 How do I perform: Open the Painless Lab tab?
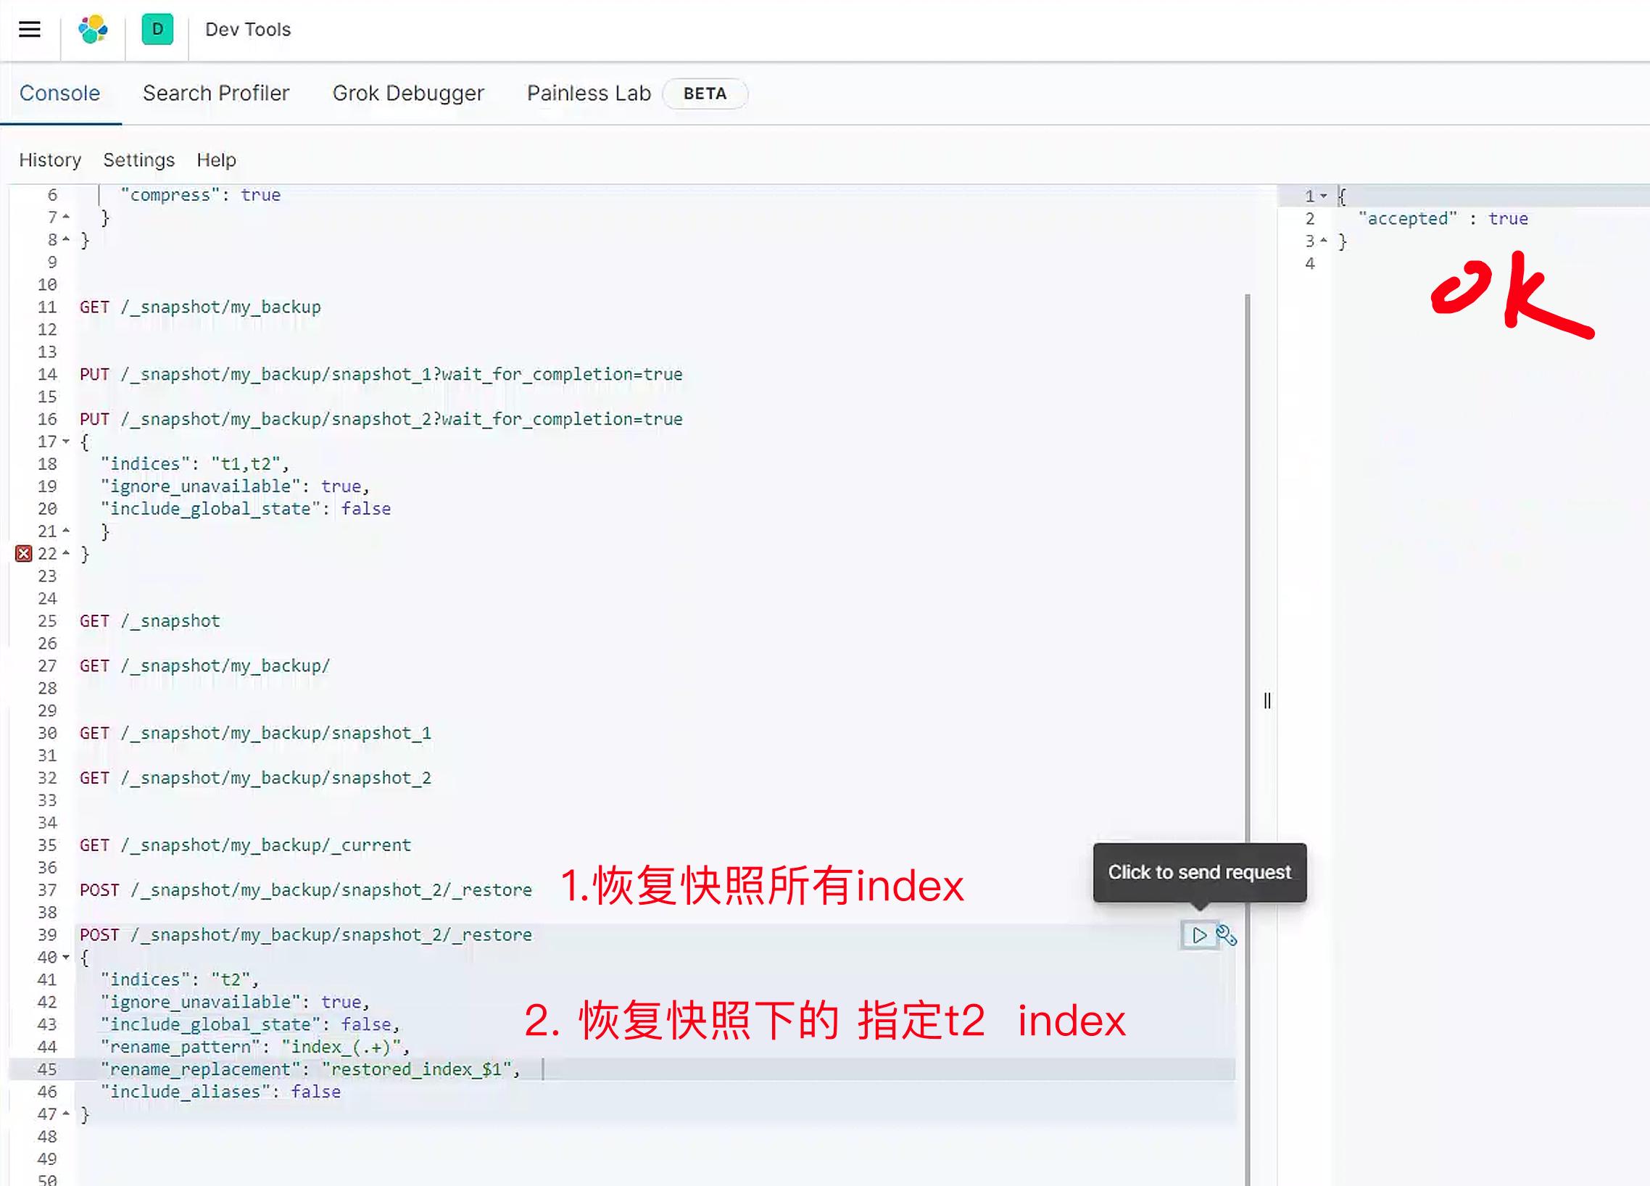pyautogui.click(x=589, y=94)
